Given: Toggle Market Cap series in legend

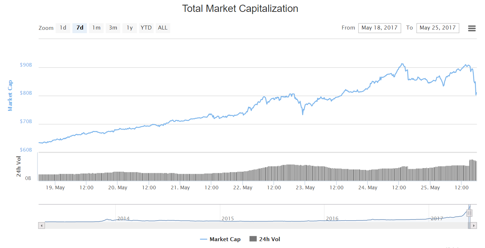Looking at the screenshot, I should [x=220, y=239].
